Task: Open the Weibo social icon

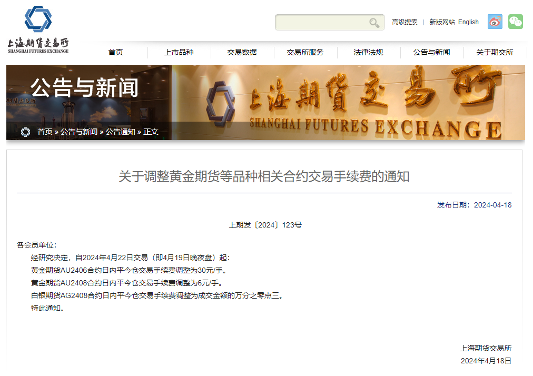Action: pos(495,22)
